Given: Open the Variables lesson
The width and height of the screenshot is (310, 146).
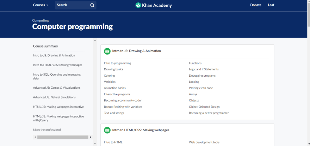Looking at the screenshot, I should 110,82.
